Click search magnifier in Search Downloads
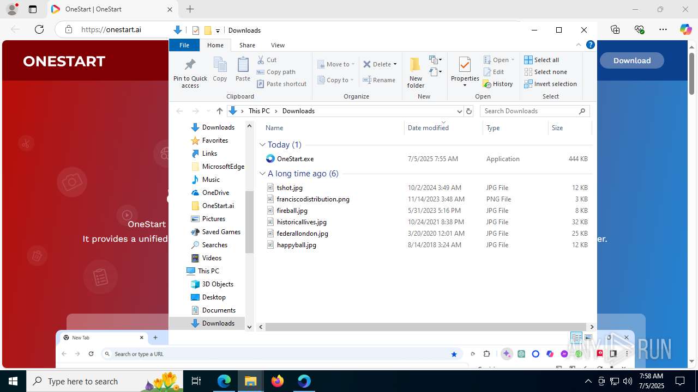 (582, 111)
